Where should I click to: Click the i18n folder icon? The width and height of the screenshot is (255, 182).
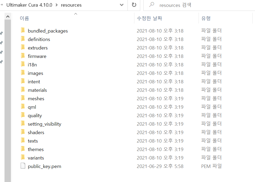[23, 64]
